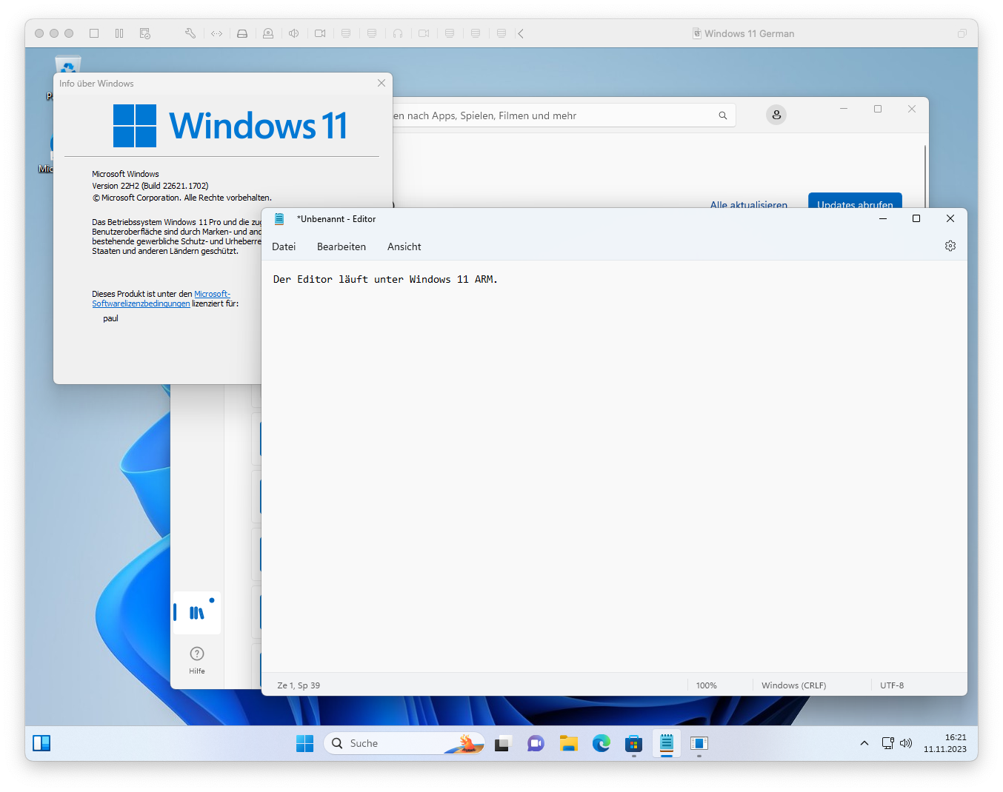This screenshot has width=1003, height=792.
Task: Close the Info über Windows dialog
Action: [x=381, y=83]
